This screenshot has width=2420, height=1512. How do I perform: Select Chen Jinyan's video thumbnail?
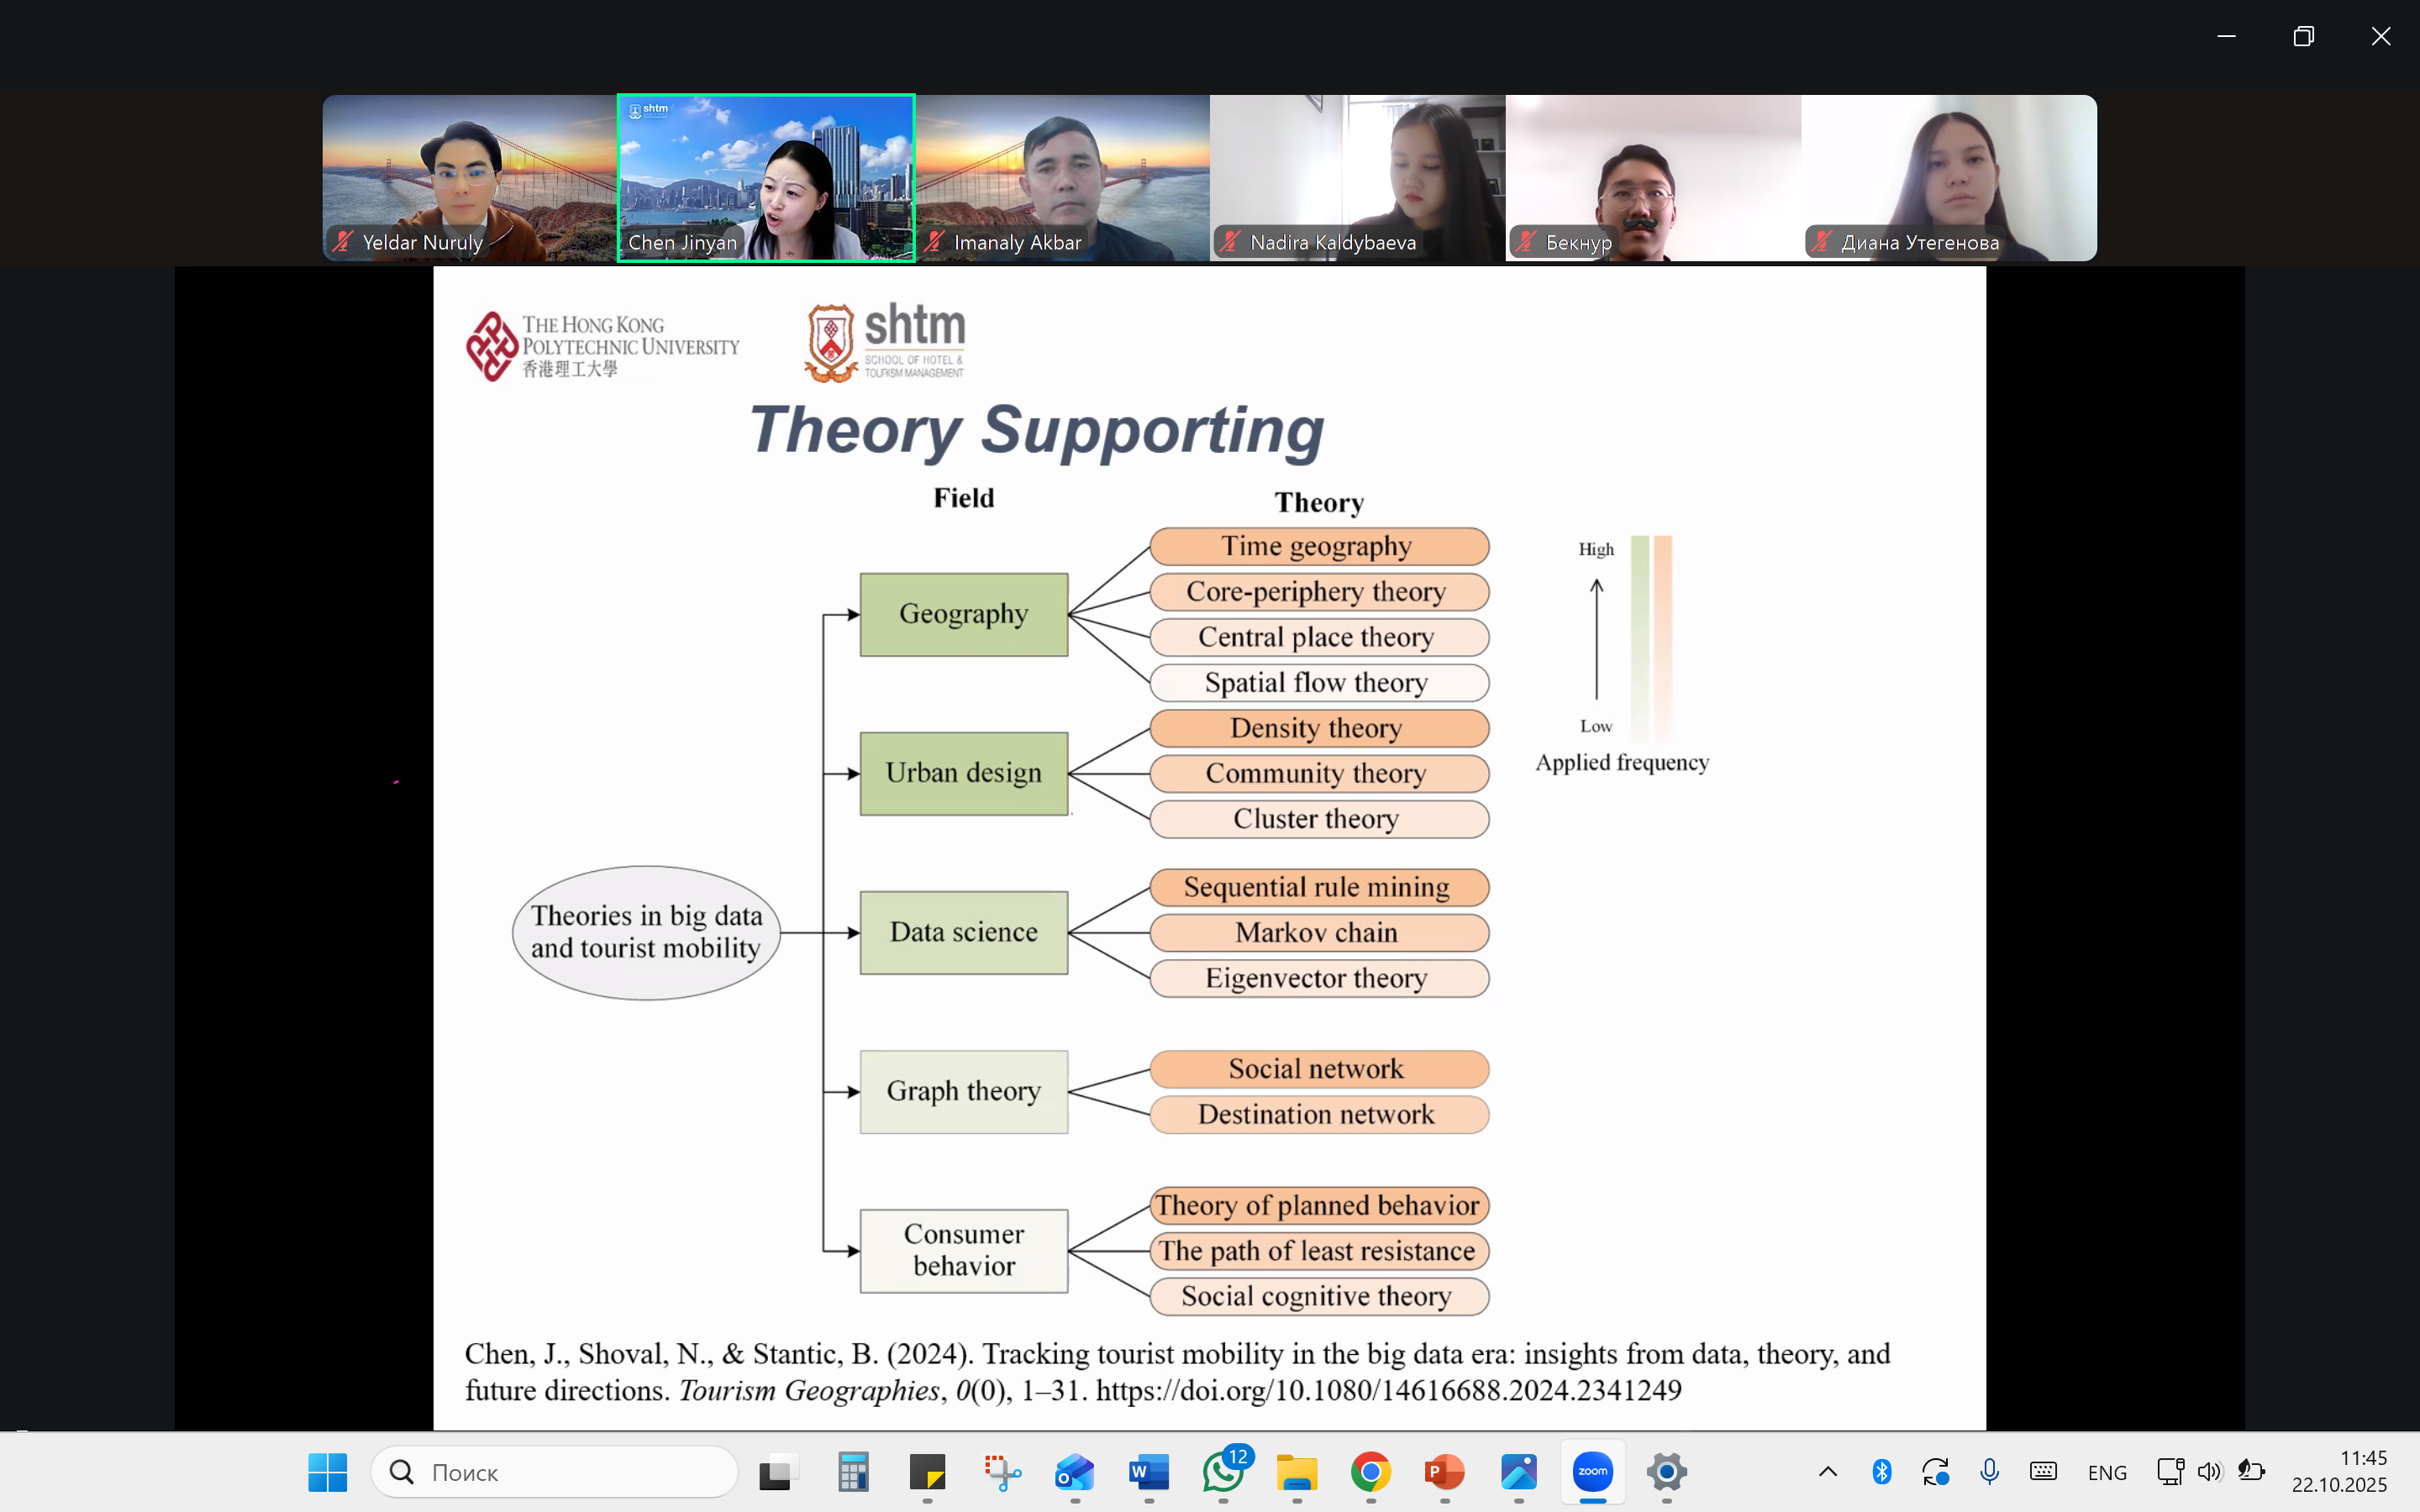(x=766, y=178)
